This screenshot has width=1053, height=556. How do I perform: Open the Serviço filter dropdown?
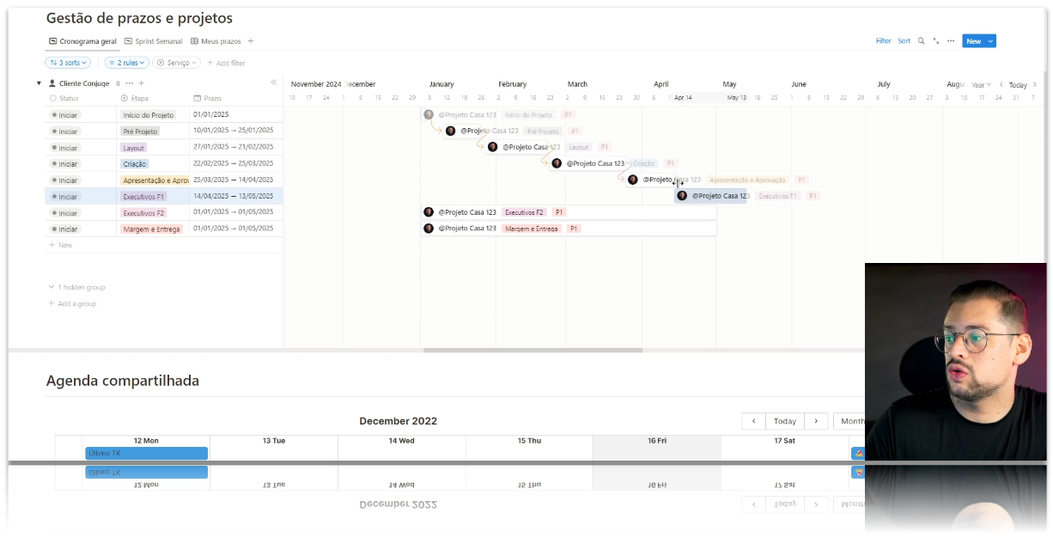(x=177, y=63)
